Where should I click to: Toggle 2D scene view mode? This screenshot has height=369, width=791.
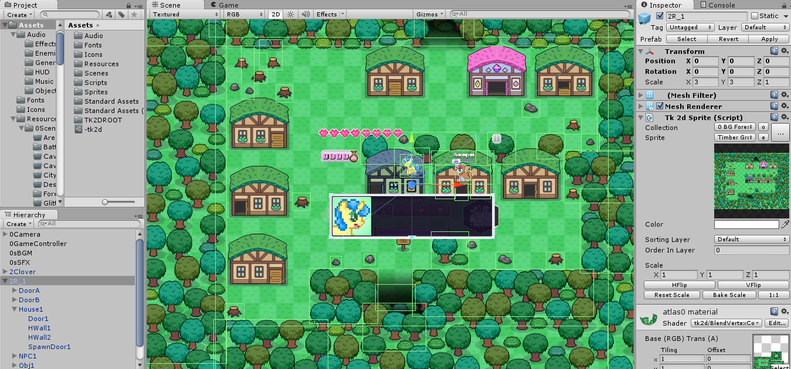click(x=276, y=14)
